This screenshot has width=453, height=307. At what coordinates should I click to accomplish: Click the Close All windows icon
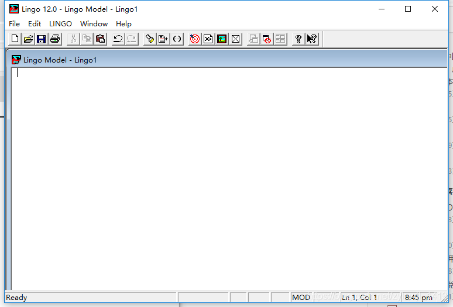pyautogui.click(x=267, y=39)
